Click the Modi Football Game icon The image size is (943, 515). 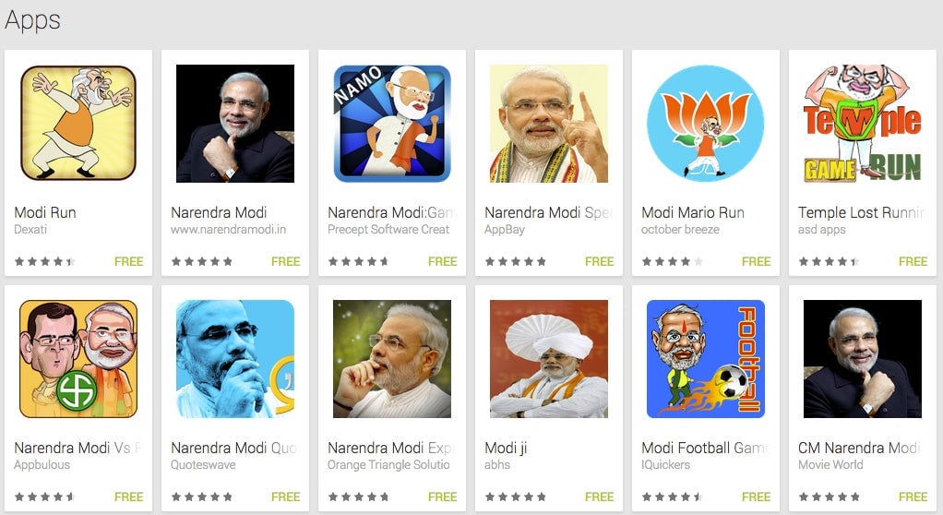[x=706, y=359]
